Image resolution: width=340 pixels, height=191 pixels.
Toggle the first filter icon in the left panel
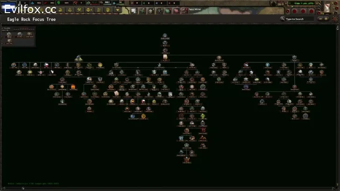(9, 34)
